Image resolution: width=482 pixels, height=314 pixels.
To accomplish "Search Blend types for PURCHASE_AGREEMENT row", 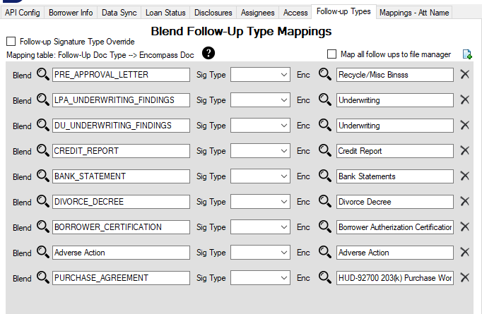I will pyautogui.click(x=42, y=278).
